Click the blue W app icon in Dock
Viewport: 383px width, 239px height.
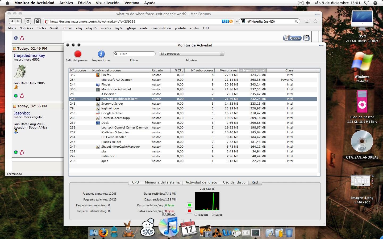(x=227, y=233)
